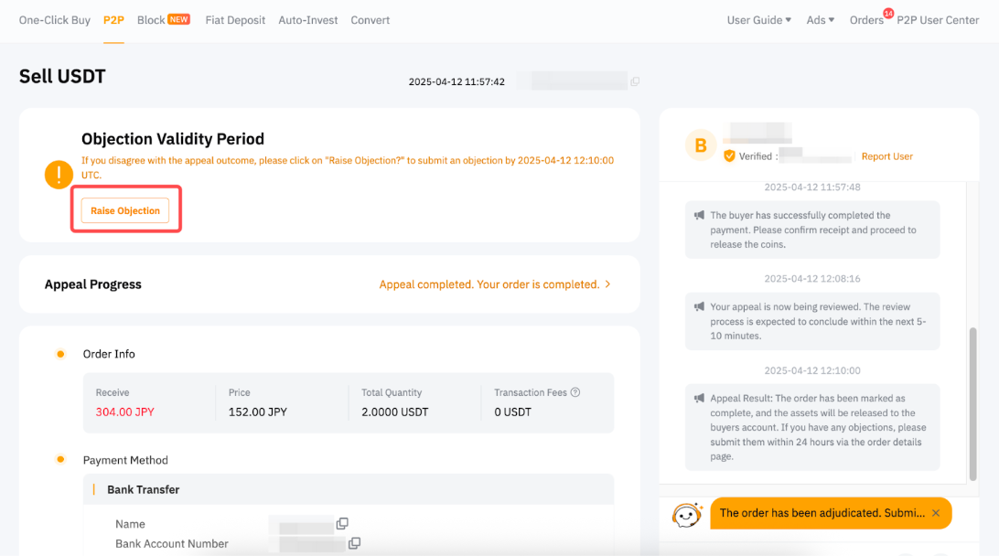The height and width of the screenshot is (556, 999).
Task: Copy the order ID next to timestamp
Action: [635, 81]
